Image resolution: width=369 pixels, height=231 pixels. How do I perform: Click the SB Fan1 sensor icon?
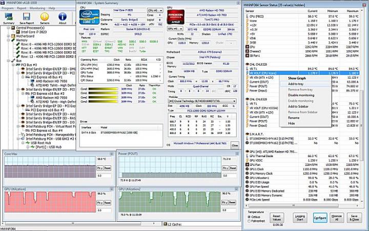tap(247, 55)
